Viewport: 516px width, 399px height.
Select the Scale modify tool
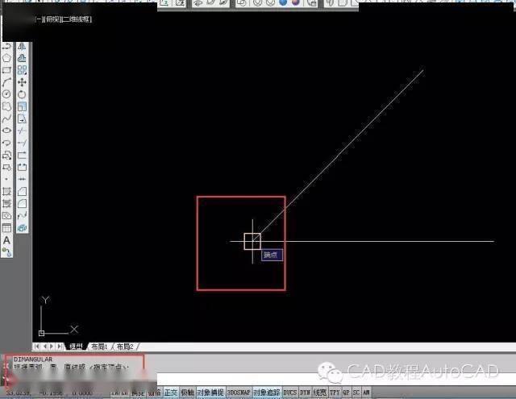tap(22, 106)
